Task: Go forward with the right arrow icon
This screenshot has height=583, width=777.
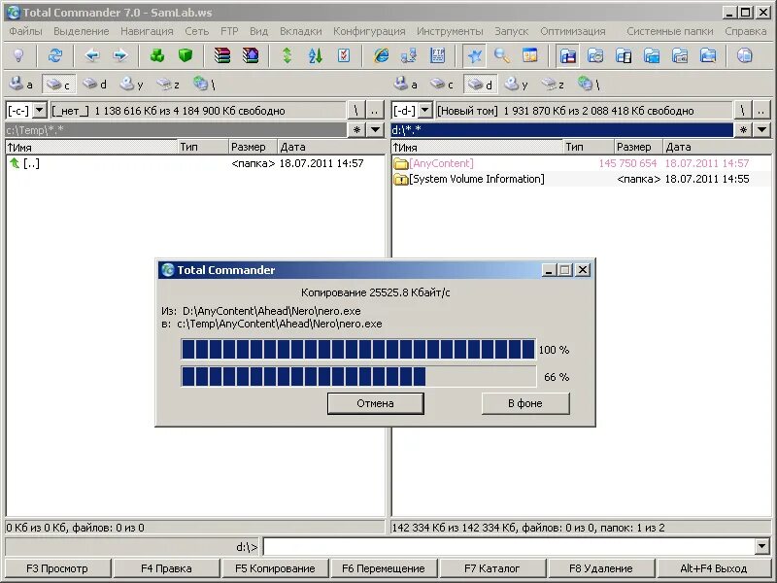Action: [x=119, y=55]
